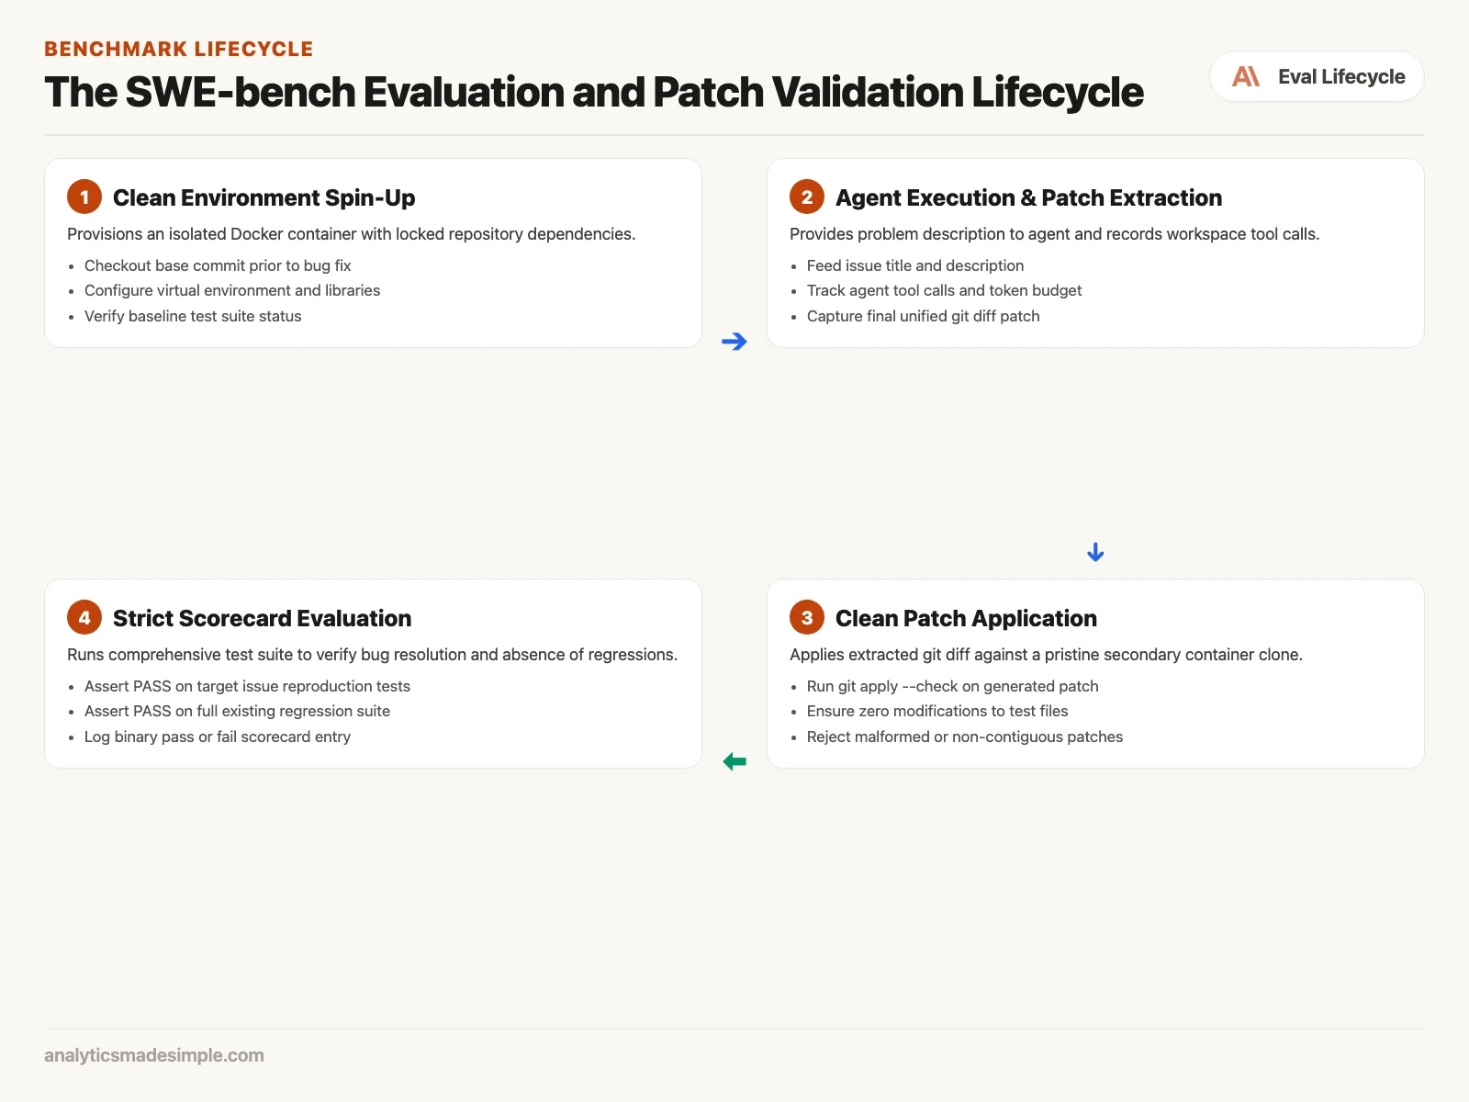The width and height of the screenshot is (1469, 1102).
Task: Click the sentence about providing problem description
Action: [x=1054, y=234]
